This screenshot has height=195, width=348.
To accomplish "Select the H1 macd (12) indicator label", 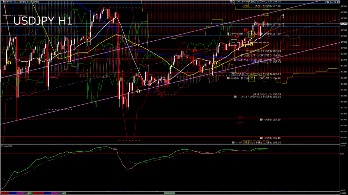I will [x=7, y=146].
